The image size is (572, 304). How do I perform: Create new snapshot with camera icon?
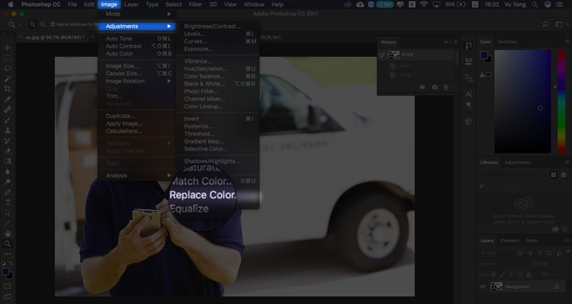pyautogui.click(x=435, y=87)
